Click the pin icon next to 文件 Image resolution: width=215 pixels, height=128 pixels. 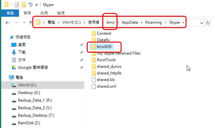tap(82, 60)
